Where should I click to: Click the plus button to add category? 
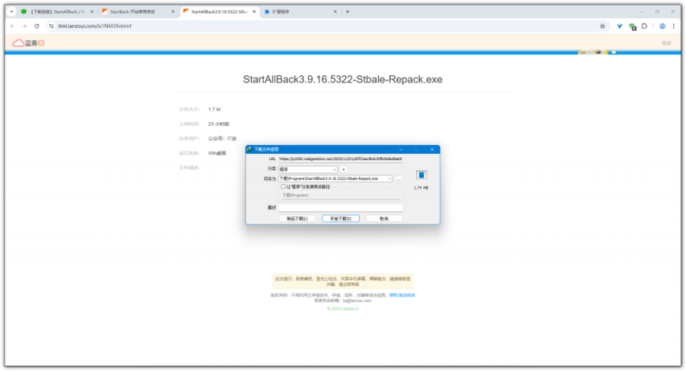pos(344,169)
